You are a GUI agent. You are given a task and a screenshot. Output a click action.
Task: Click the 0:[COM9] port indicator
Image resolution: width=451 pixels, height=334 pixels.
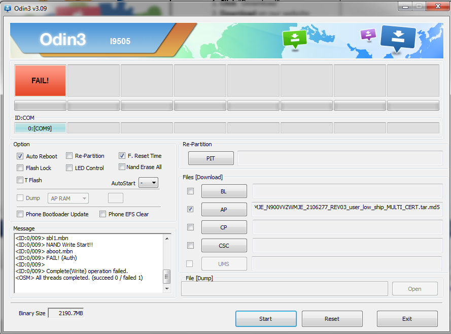pos(40,128)
